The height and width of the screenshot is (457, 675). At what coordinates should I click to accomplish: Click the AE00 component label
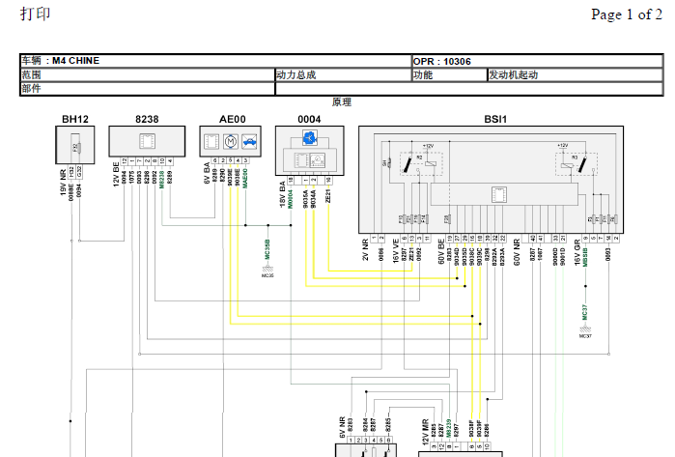(x=233, y=119)
